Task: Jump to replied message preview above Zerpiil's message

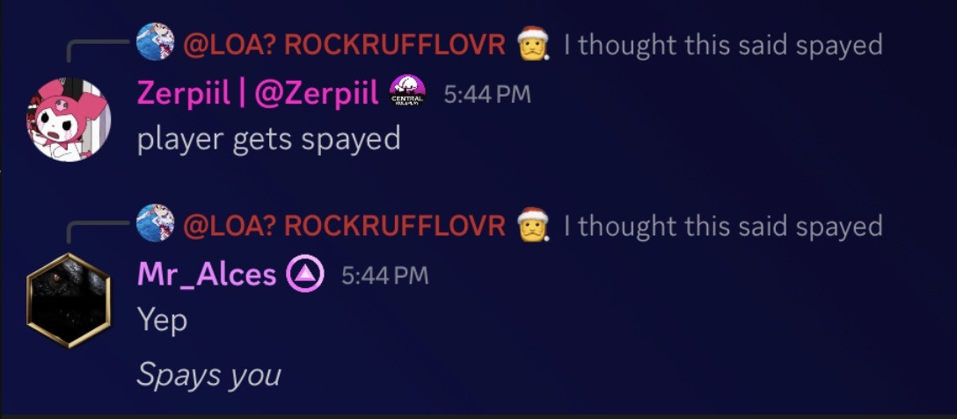Action: [723, 45]
